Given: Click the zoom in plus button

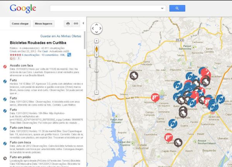Looking at the screenshot, I should click(96, 55).
